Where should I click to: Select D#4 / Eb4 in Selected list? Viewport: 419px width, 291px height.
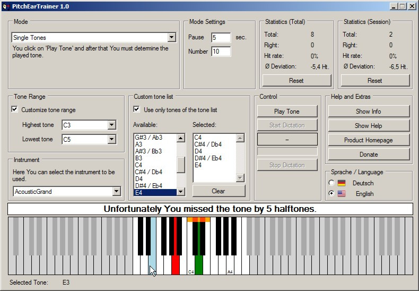(215, 158)
